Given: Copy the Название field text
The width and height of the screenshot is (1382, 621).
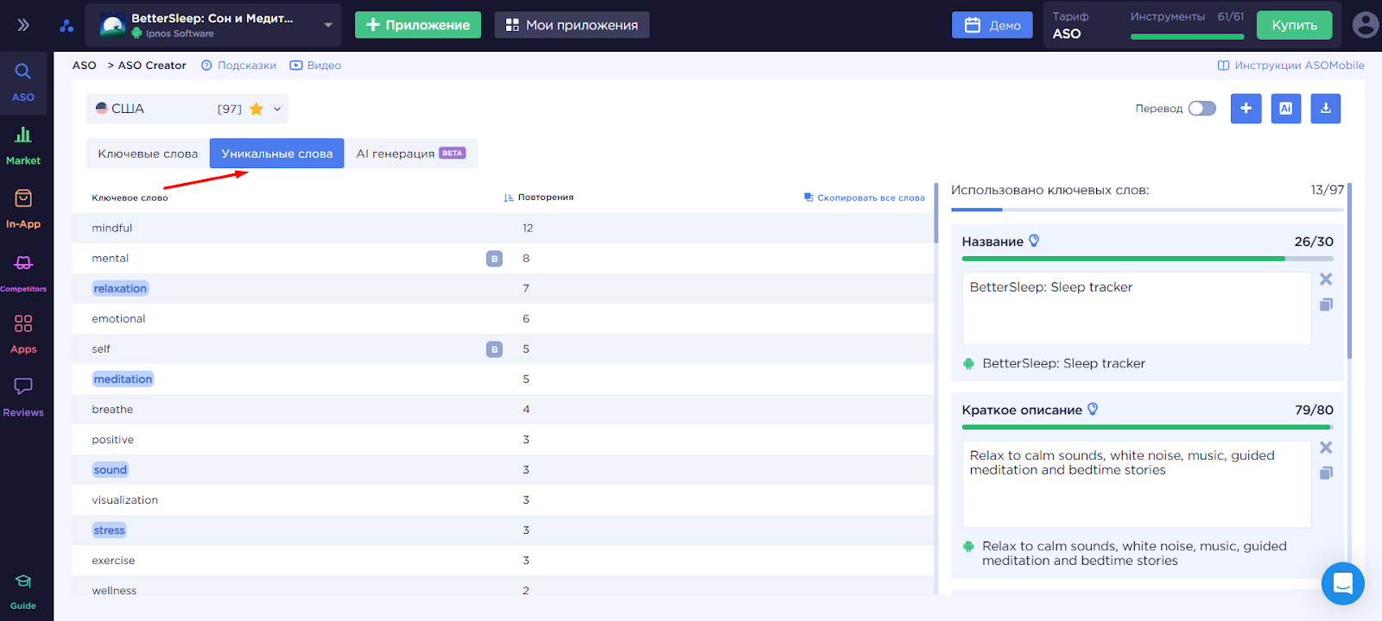Looking at the screenshot, I should click(x=1326, y=304).
